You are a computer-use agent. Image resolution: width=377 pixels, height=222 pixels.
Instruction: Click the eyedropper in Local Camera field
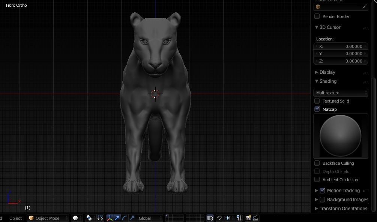pos(364,7)
